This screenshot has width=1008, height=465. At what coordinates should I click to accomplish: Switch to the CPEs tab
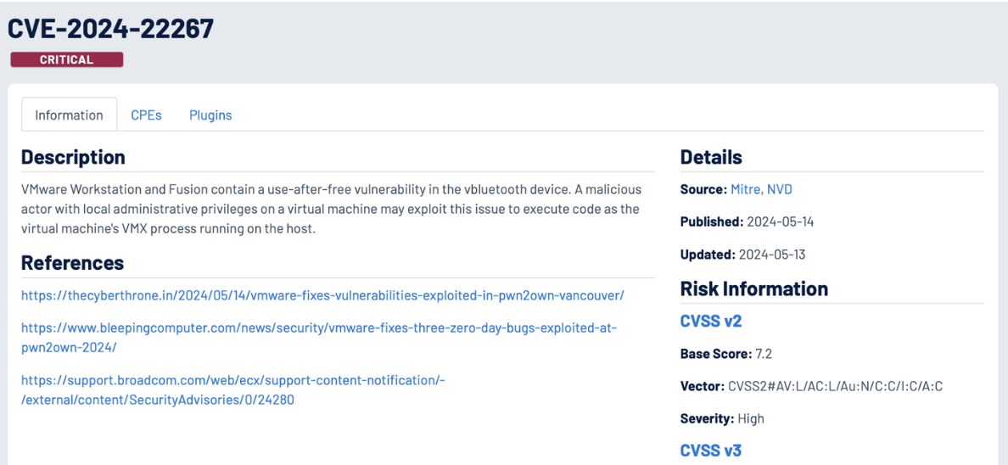coord(146,115)
